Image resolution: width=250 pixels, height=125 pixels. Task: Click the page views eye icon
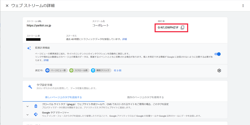[x=47, y=70]
